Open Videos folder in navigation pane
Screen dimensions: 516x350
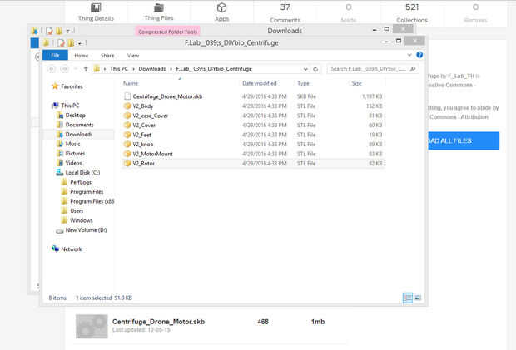click(x=73, y=163)
